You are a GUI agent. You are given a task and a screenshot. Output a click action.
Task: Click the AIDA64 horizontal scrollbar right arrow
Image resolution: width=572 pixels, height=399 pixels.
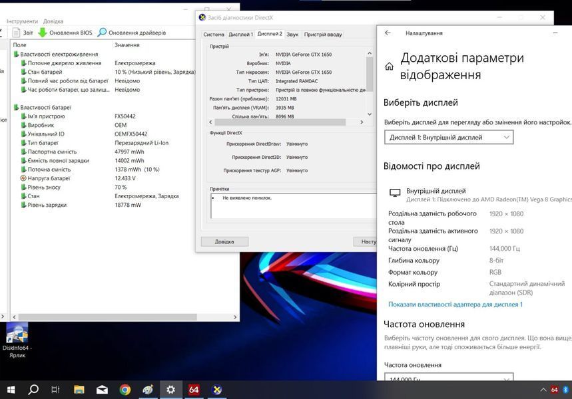tap(235, 317)
